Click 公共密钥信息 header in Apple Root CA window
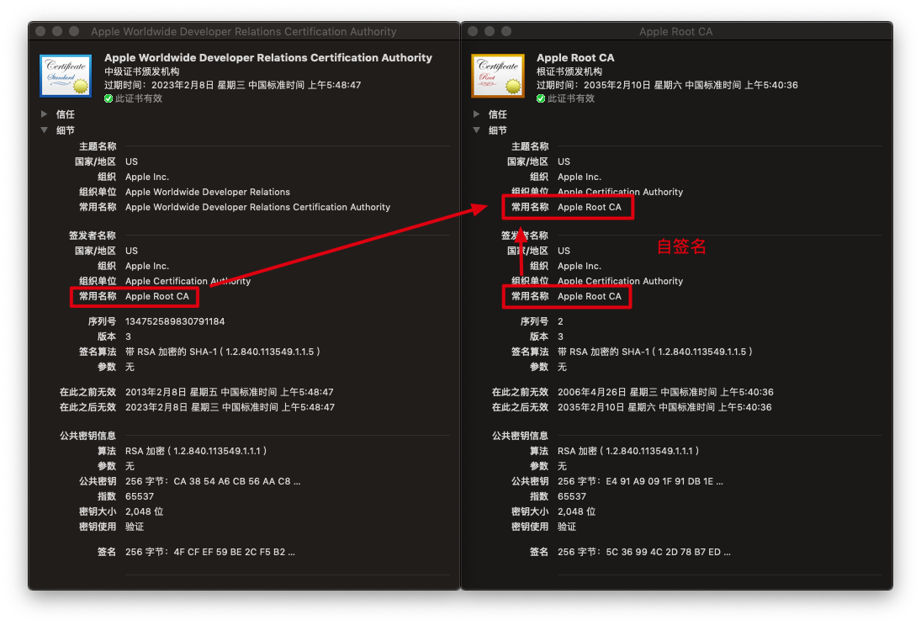This screenshot has height=625, width=921. click(520, 436)
